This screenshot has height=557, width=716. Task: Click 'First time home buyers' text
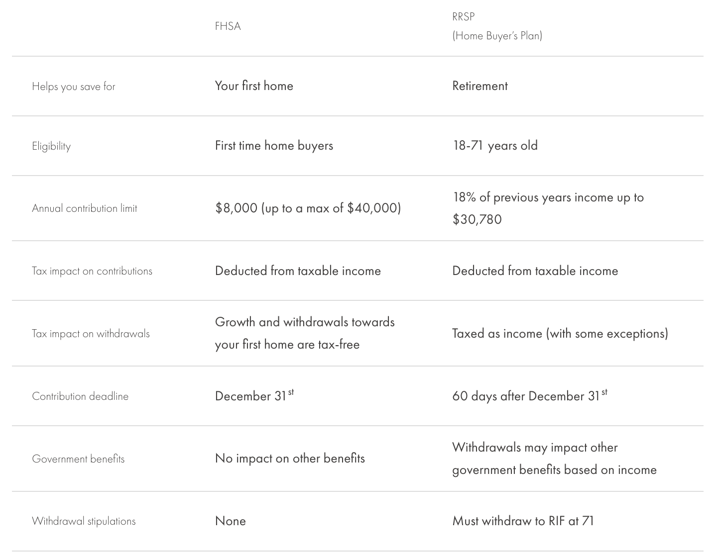[x=274, y=146]
